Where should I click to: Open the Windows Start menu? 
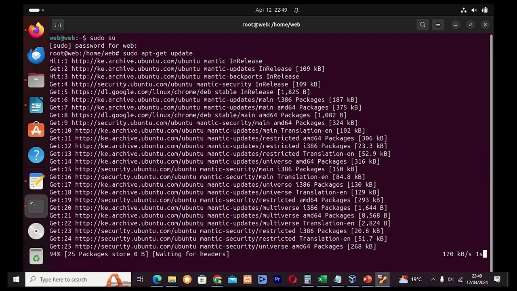(x=16, y=279)
